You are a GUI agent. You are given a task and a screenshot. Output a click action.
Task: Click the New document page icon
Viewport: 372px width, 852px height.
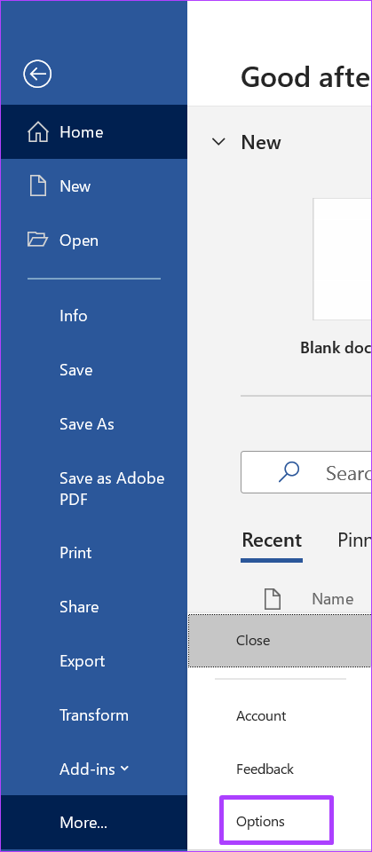[38, 185]
